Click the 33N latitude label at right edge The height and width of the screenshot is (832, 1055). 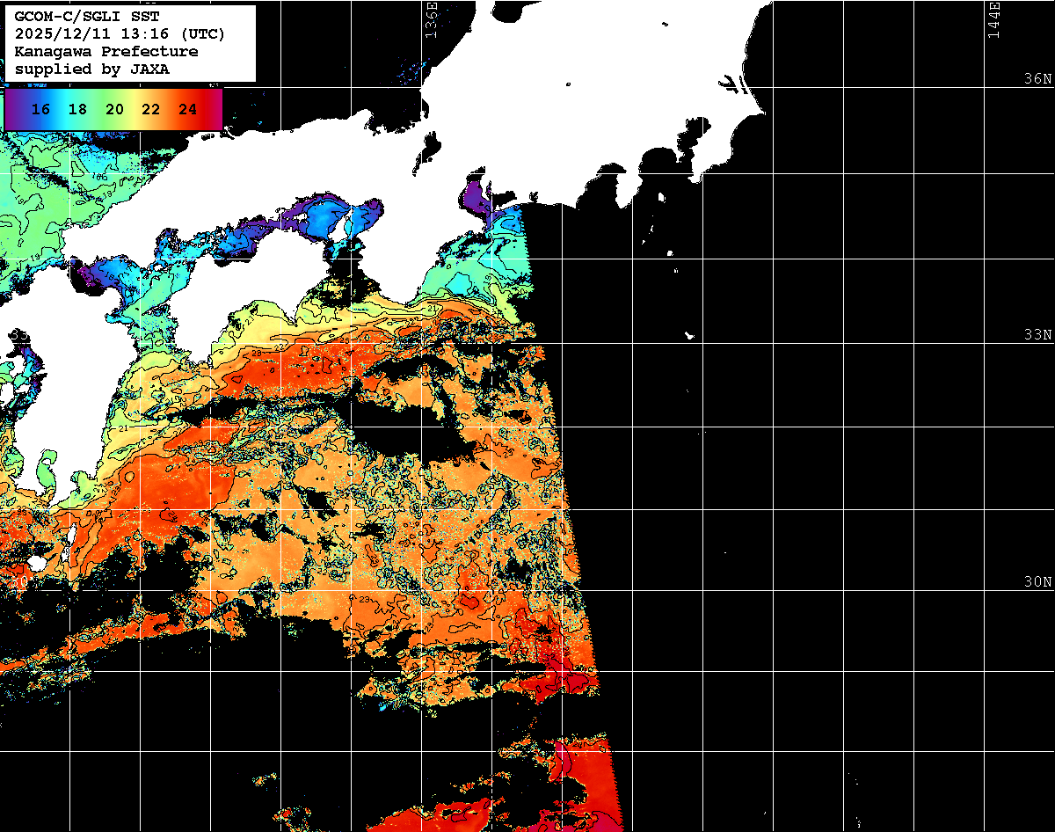pos(1037,334)
